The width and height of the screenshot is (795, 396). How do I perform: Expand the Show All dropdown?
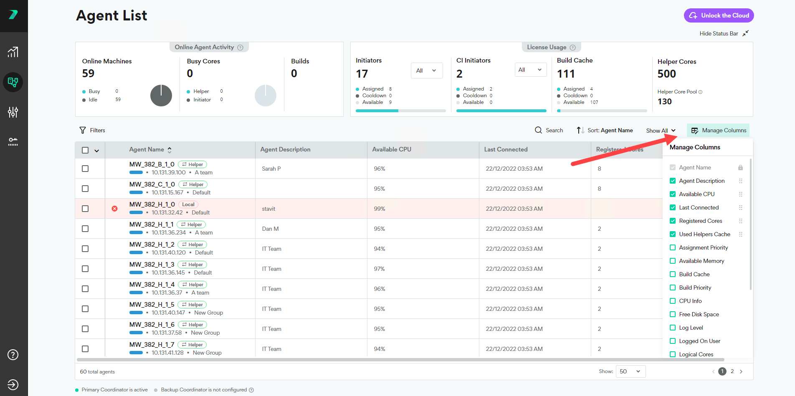(x=661, y=131)
